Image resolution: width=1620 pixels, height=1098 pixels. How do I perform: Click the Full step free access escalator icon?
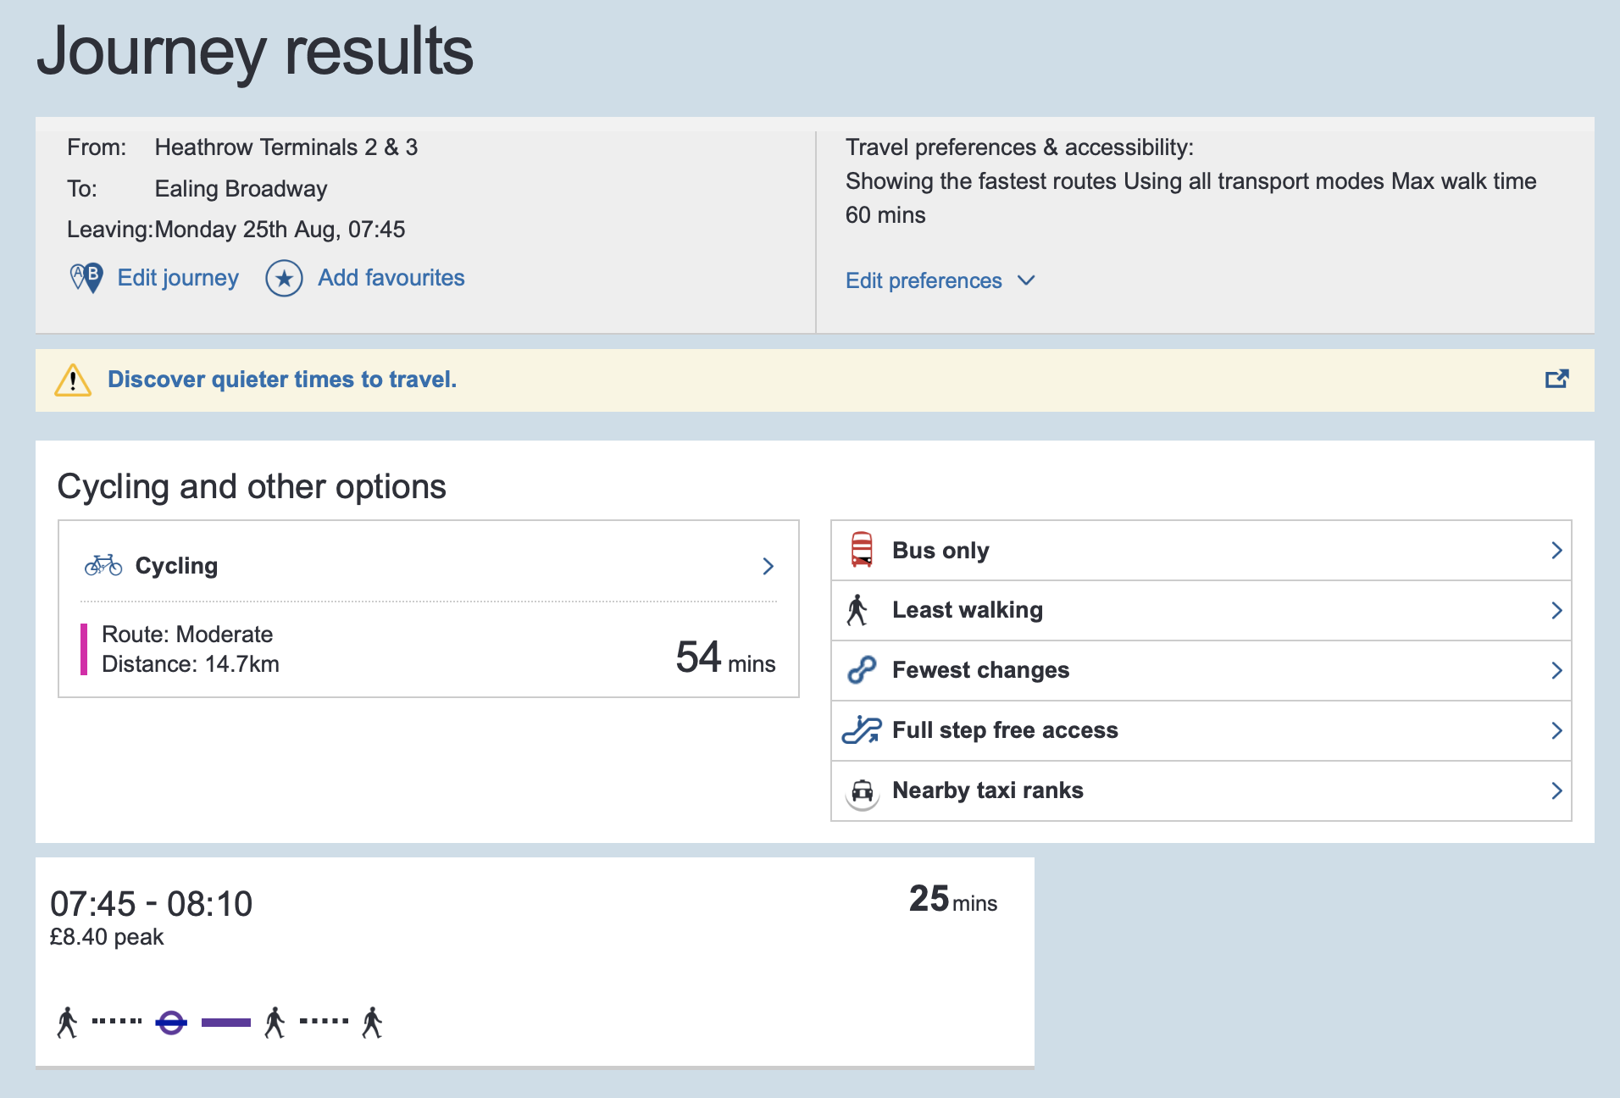click(862, 729)
